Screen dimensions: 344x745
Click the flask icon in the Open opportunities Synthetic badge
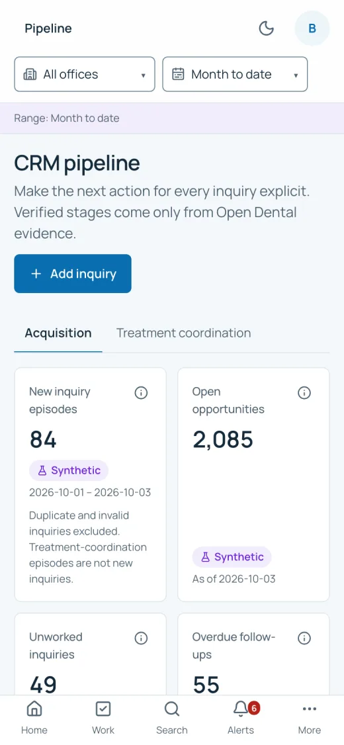pyautogui.click(x=205, y=557)
